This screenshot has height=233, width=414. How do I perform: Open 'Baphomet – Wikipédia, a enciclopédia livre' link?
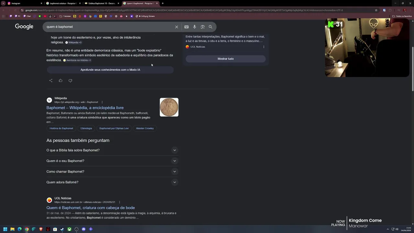click(85, 108)
